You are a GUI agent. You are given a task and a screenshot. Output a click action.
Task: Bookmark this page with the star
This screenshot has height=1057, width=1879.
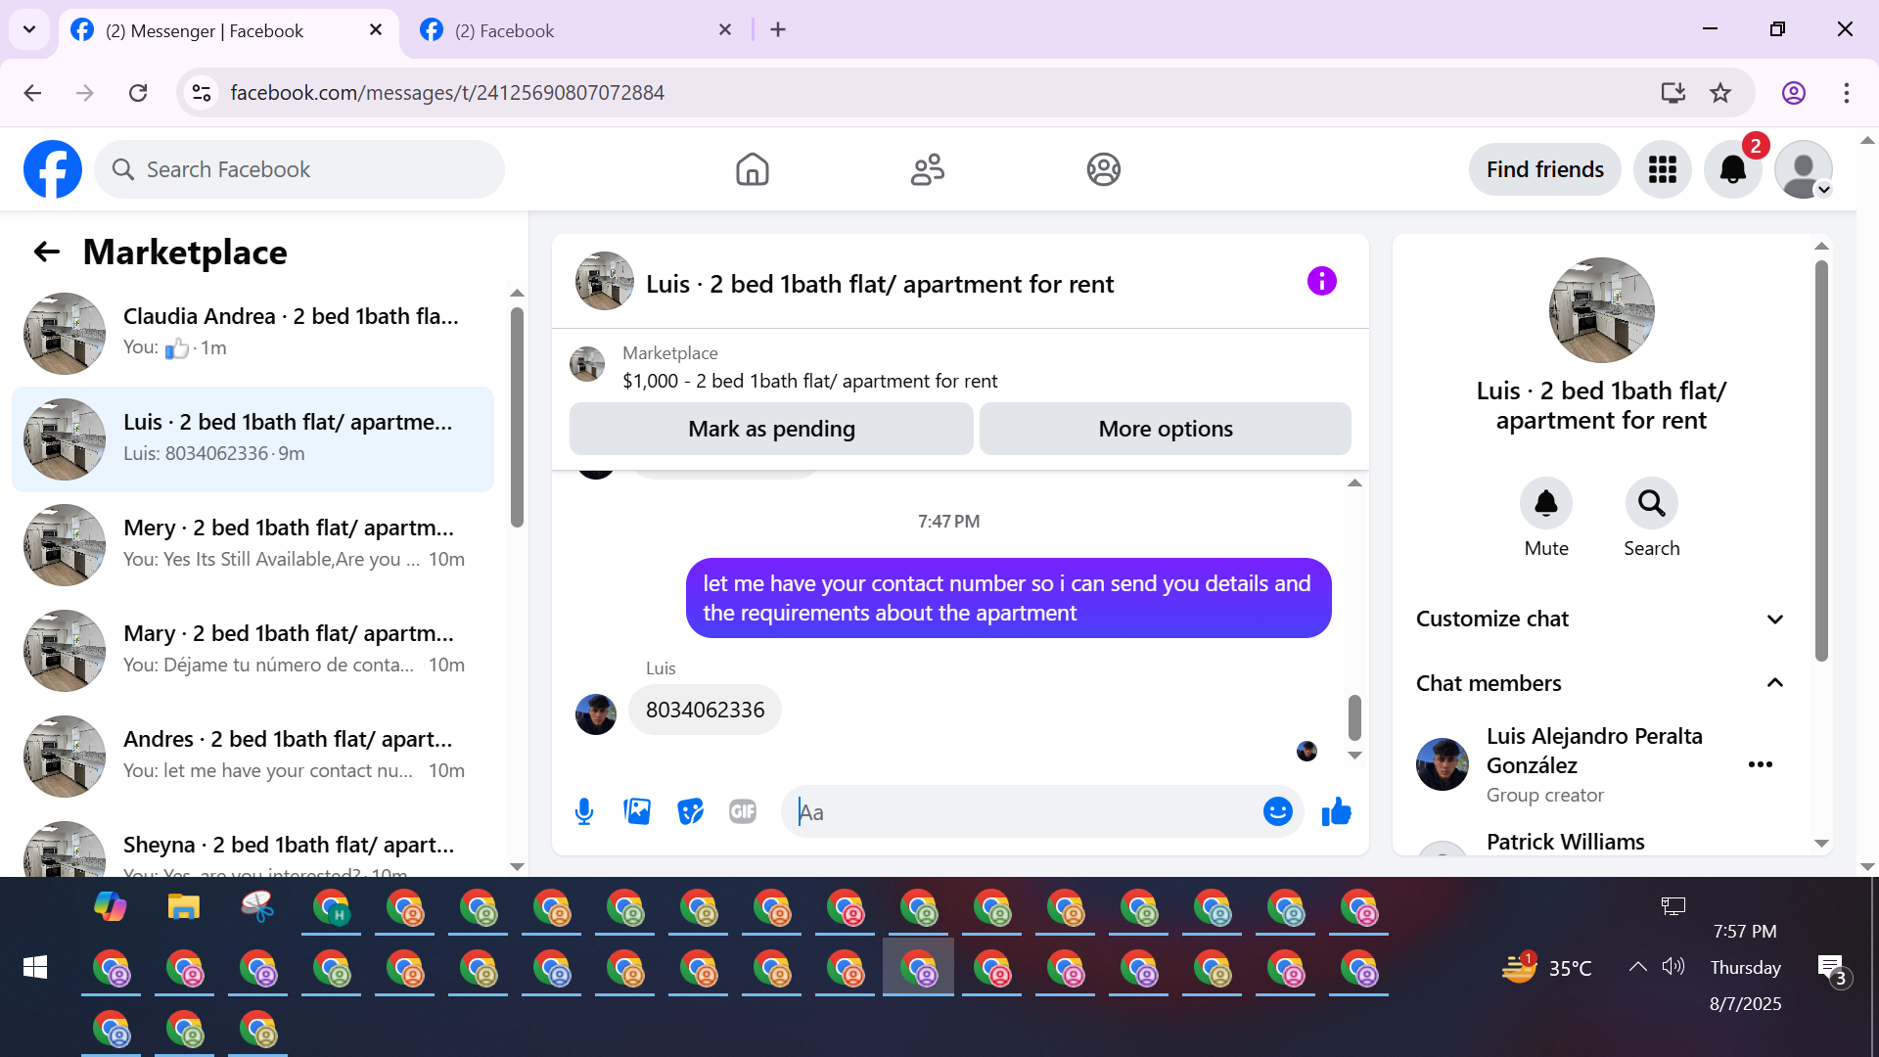click(1720, 92)
